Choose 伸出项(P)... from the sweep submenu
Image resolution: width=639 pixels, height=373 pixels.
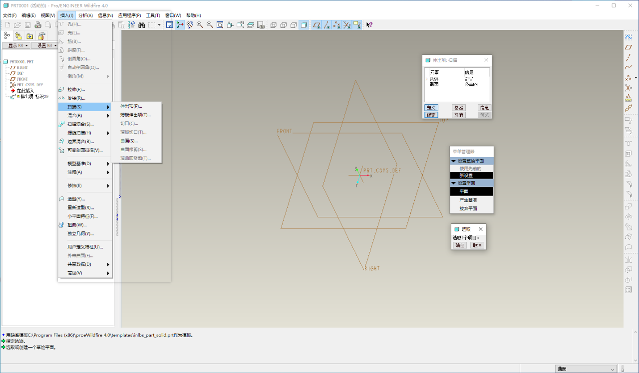(x=131, y=106)
